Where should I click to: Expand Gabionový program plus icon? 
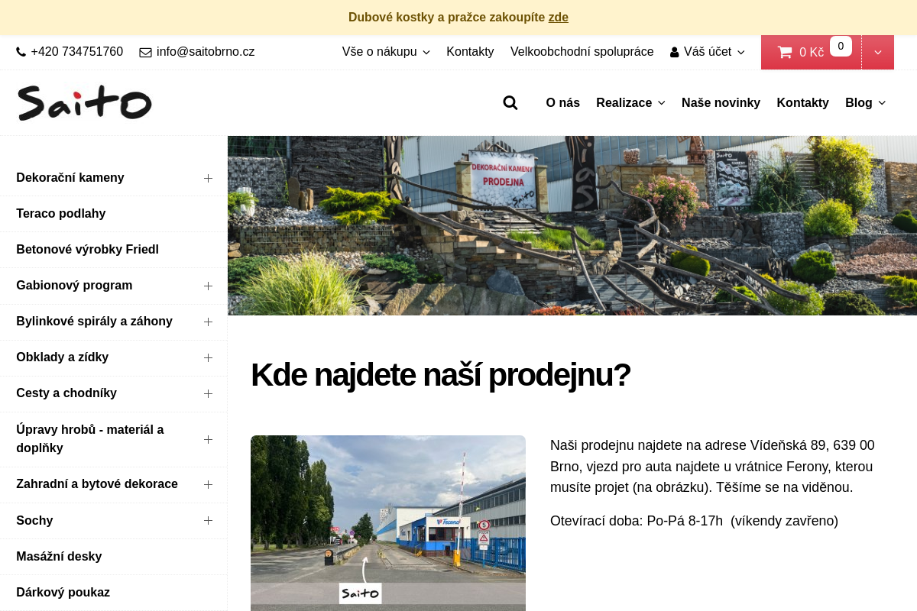pyautogui.click(x=208, y=286)
